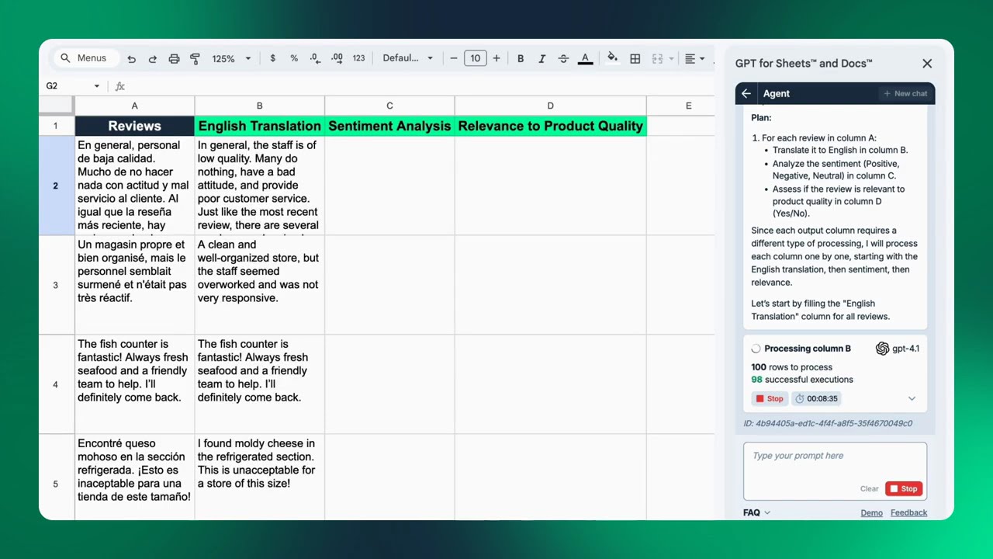Increase decimal places
The width and height of the screenshot is (993, 559).
click(337, 58)
